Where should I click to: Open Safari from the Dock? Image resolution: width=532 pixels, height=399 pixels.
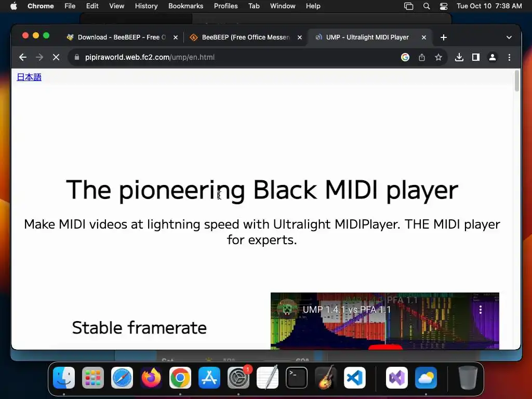pos(122,378)
